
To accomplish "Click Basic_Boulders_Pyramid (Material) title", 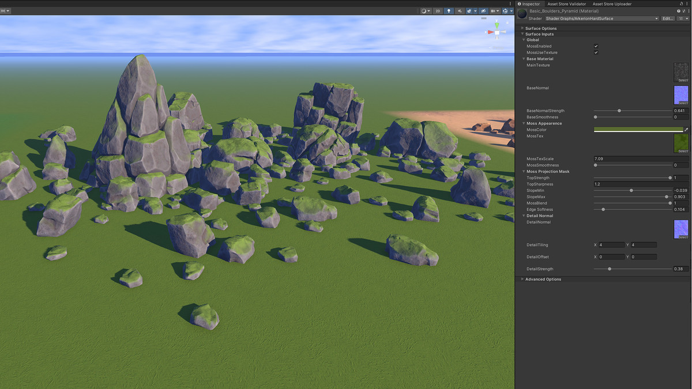I will 565,11.
